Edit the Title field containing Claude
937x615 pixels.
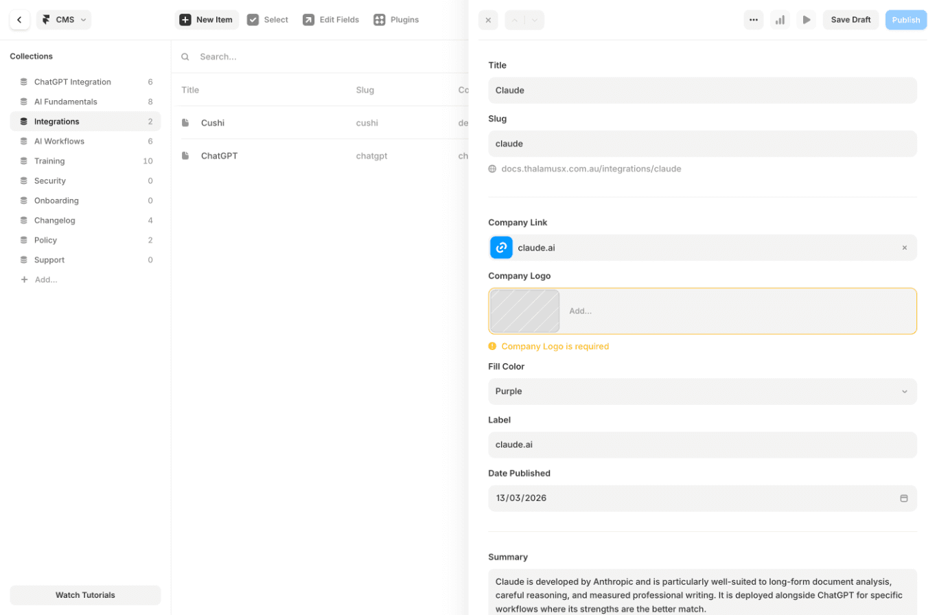(x=702, y=90)
